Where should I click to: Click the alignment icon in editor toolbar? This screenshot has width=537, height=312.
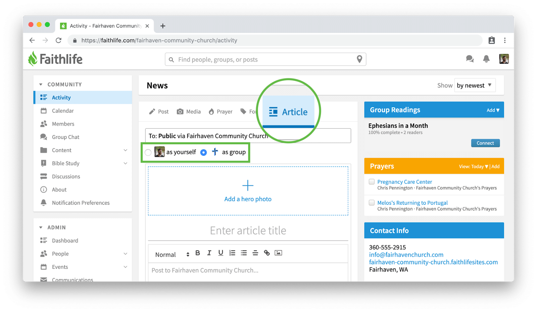pyautogui.click(x=255, y=253)
